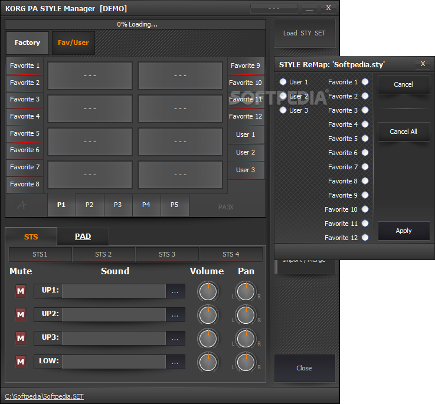Choose Favorite 3 radio in ReMap dialog

365,110
